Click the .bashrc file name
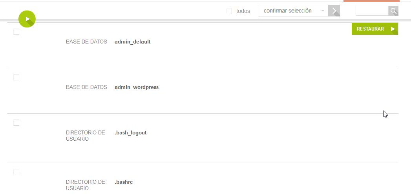 point(124,182)
